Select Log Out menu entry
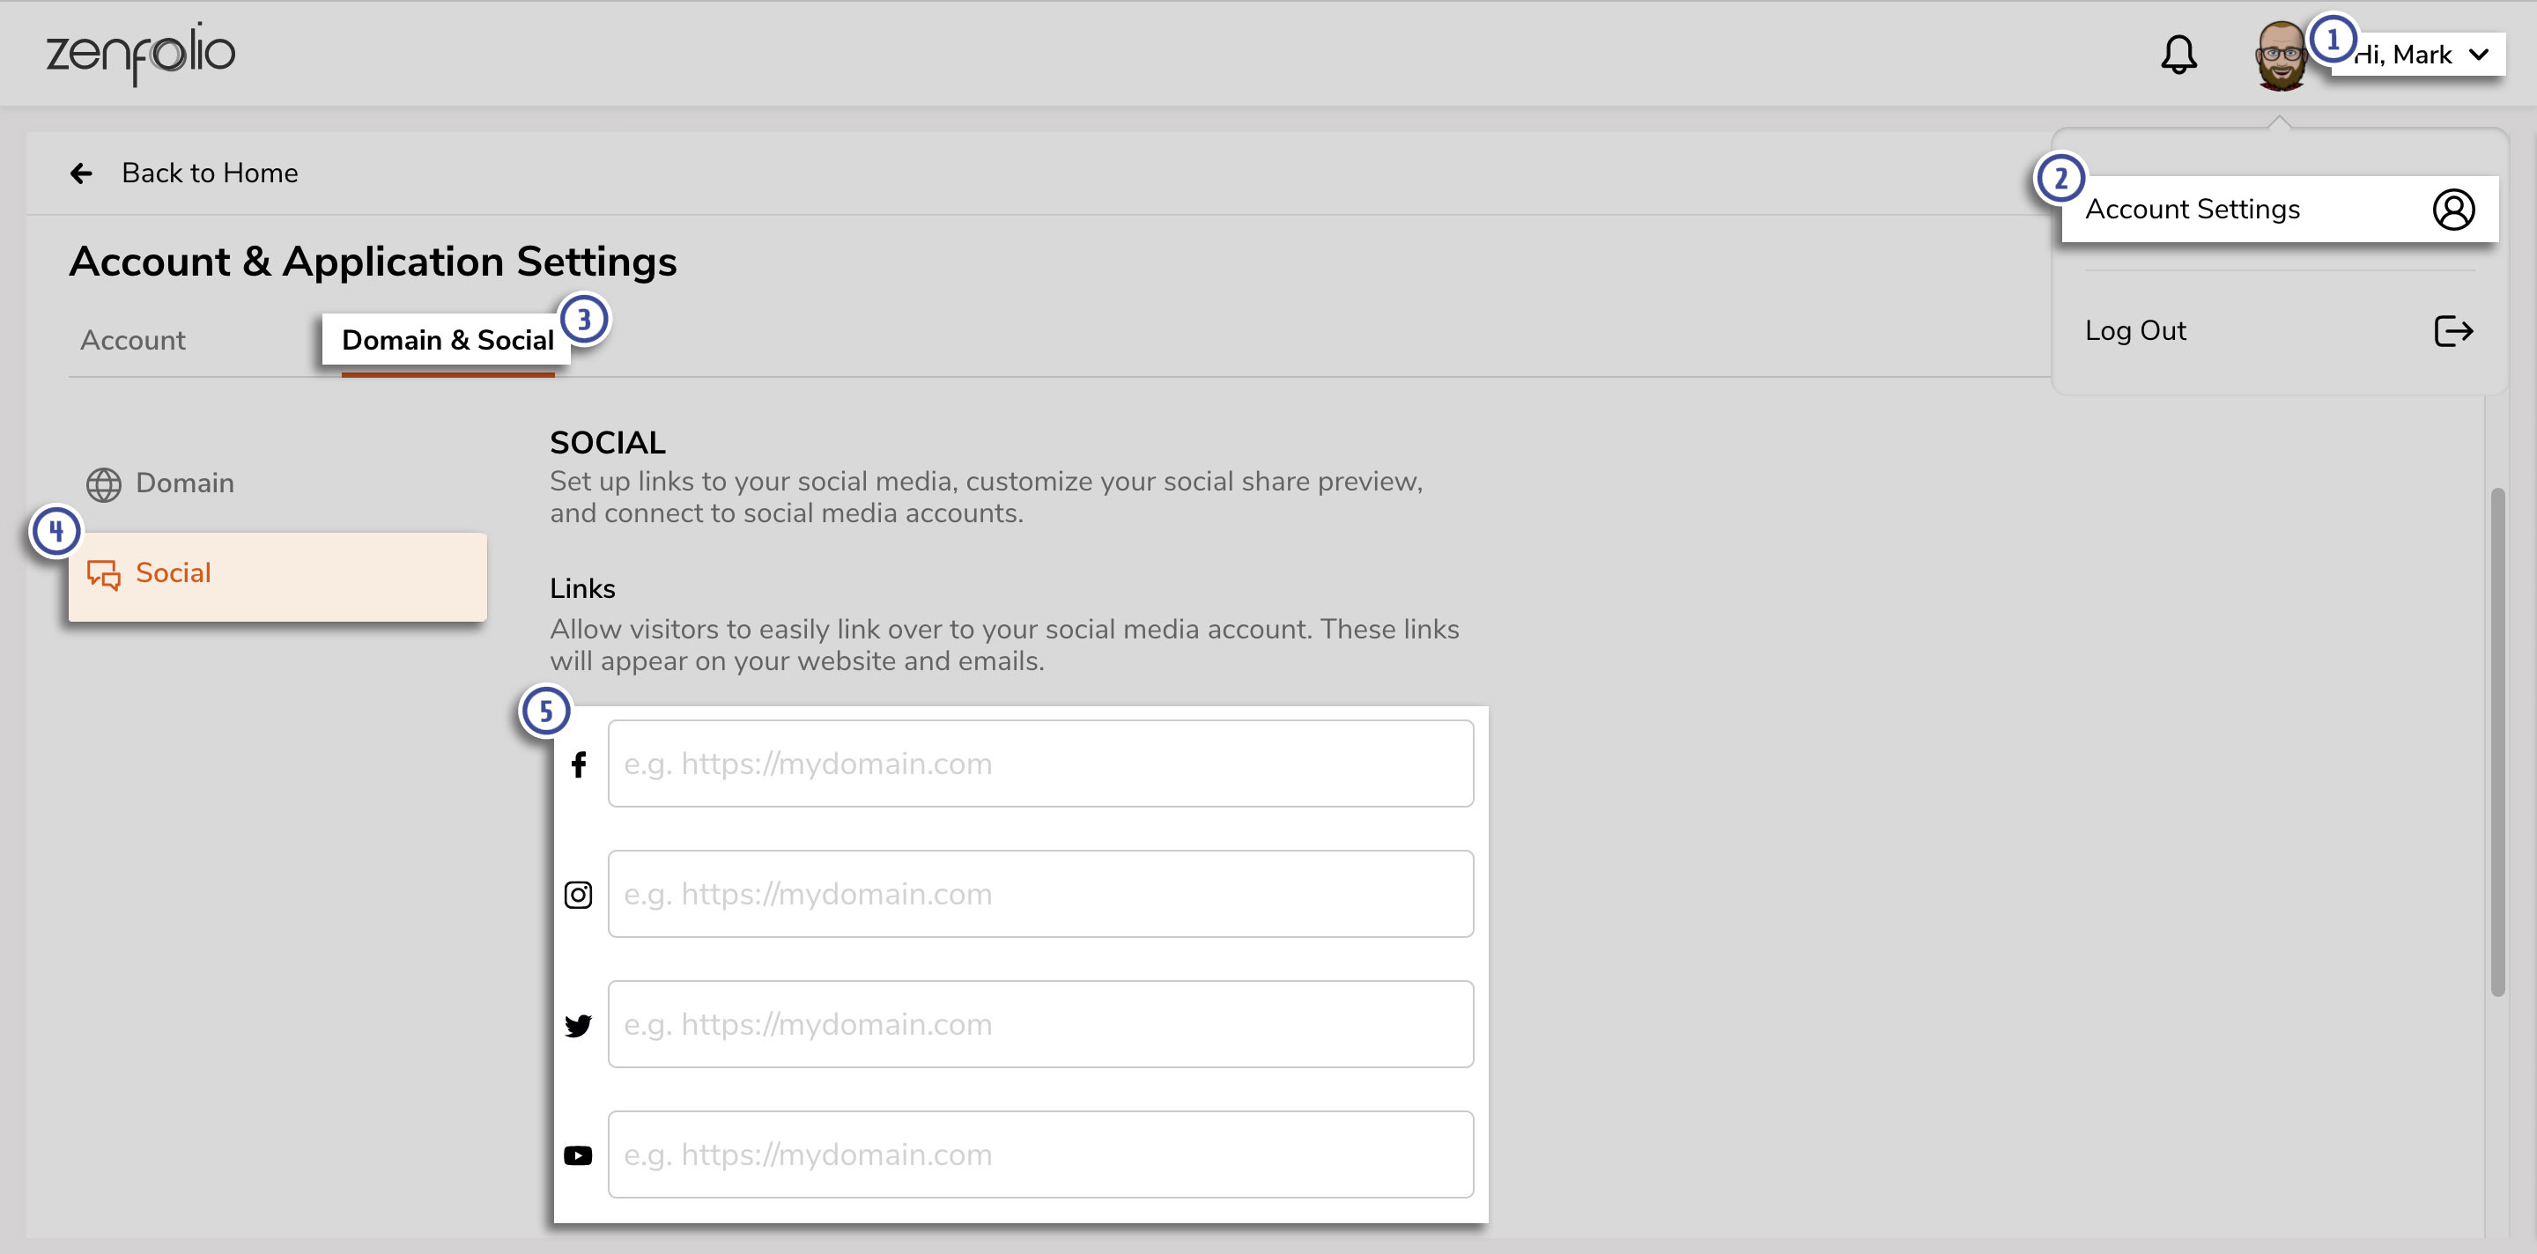The height and width of the screenshot is (1254, 2537). [2279, 331]
